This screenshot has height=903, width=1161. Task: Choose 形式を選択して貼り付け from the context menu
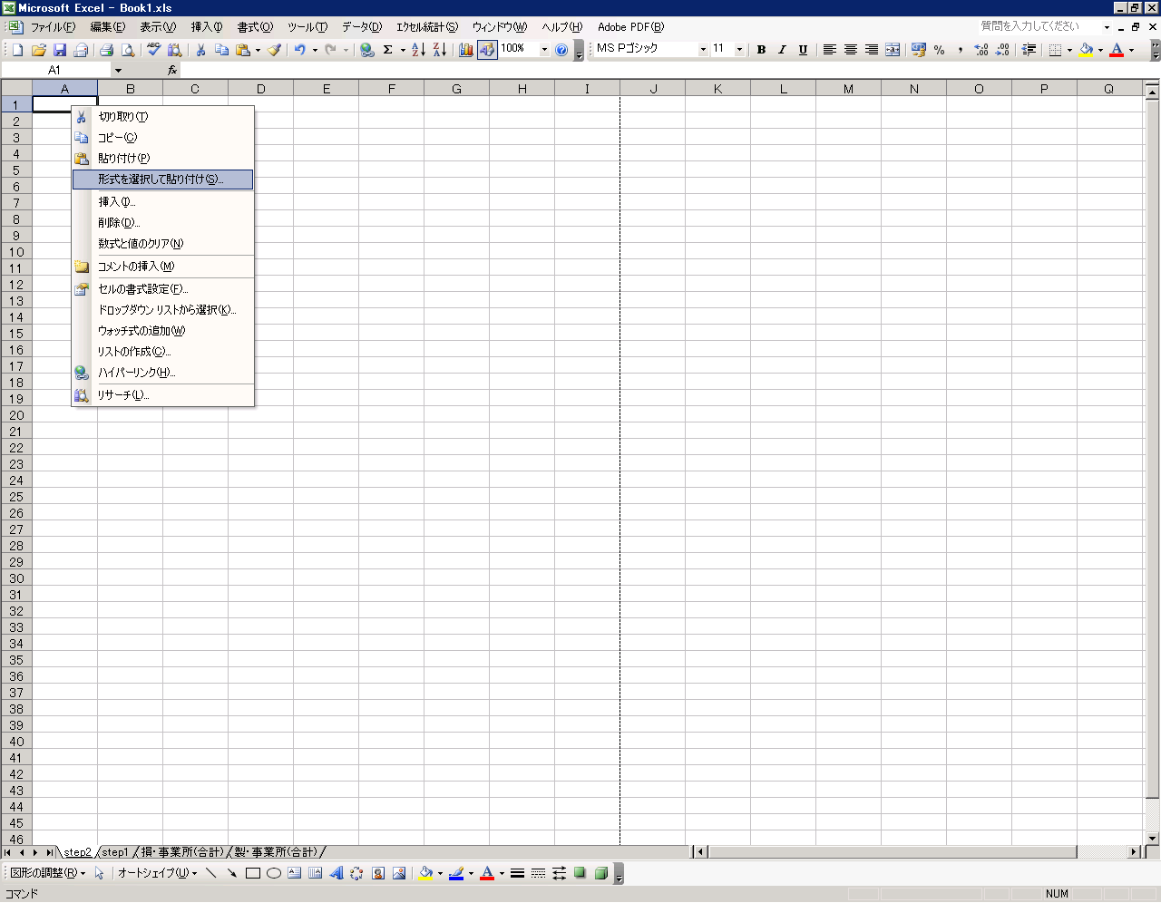161,180
